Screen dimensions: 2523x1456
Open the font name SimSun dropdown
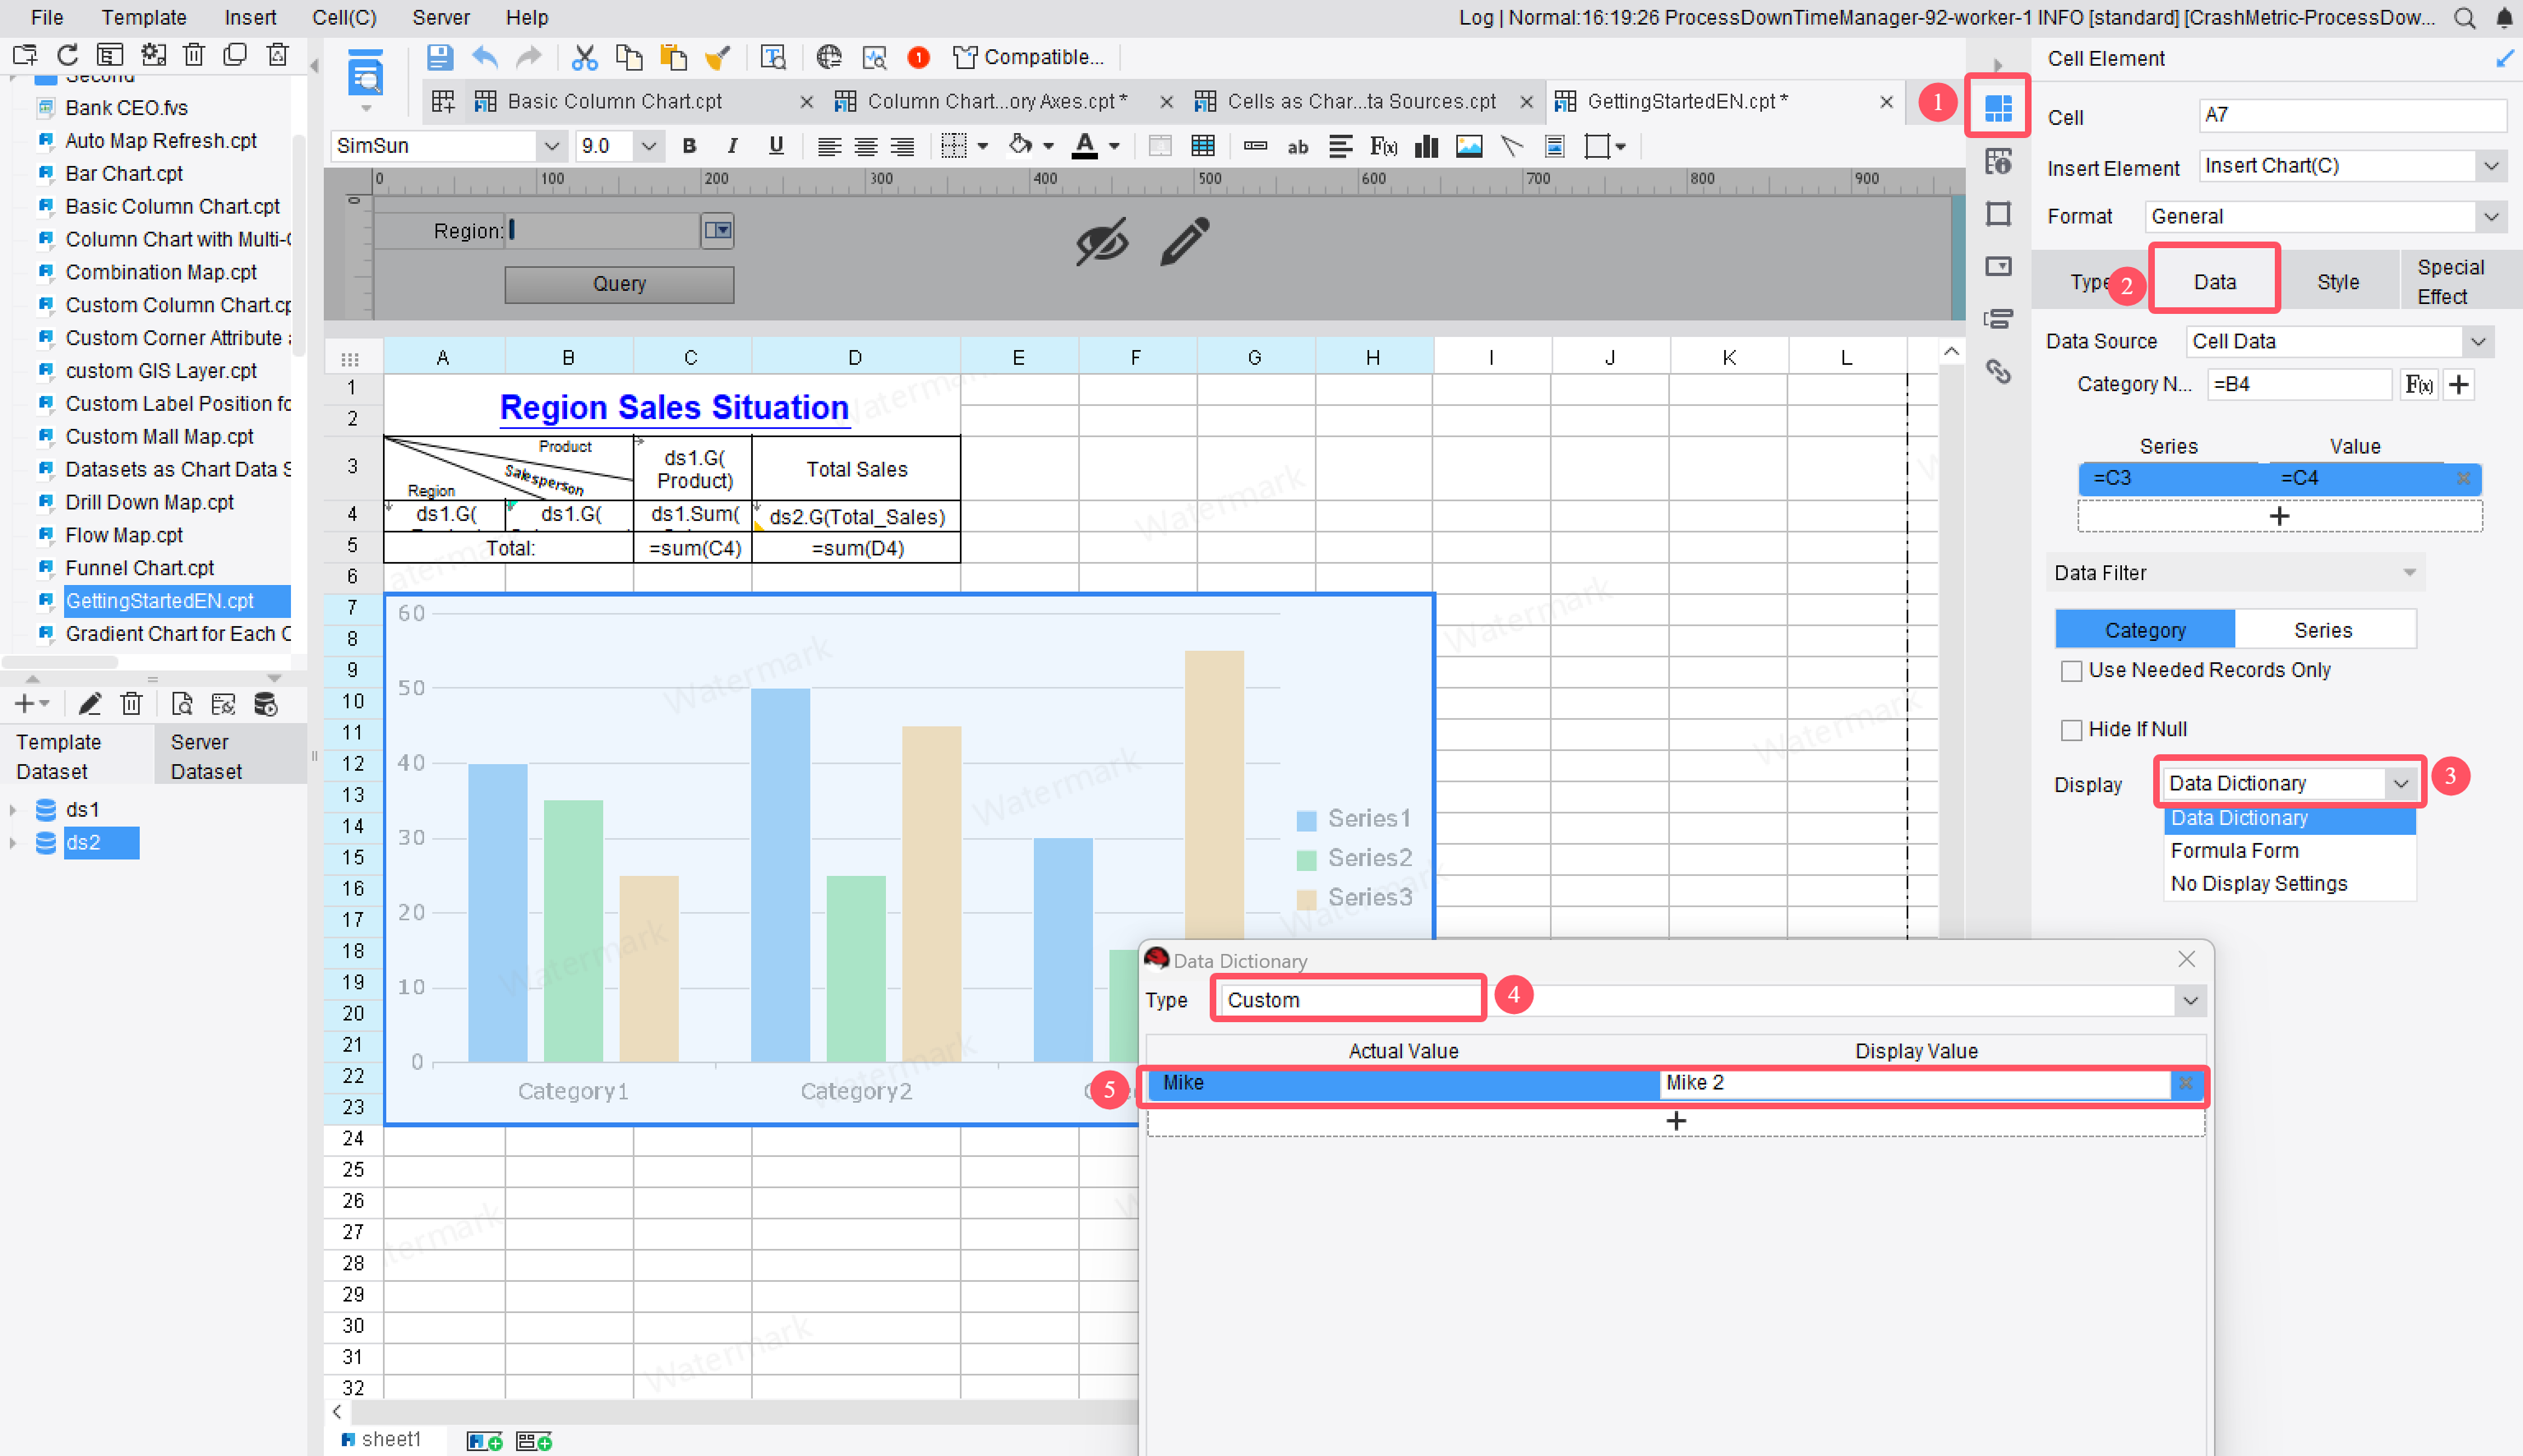(552, 146)
